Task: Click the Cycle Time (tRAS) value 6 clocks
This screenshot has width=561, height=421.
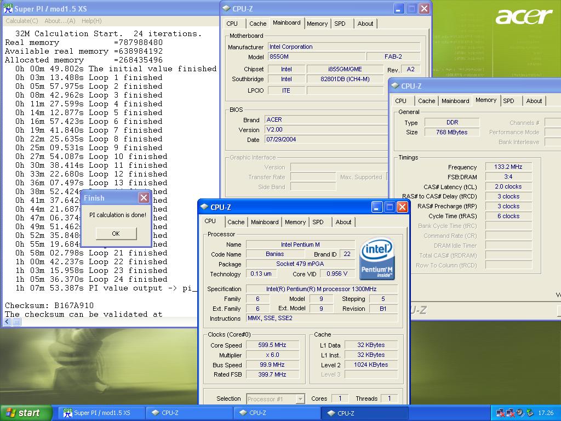Action: [508, 216]
